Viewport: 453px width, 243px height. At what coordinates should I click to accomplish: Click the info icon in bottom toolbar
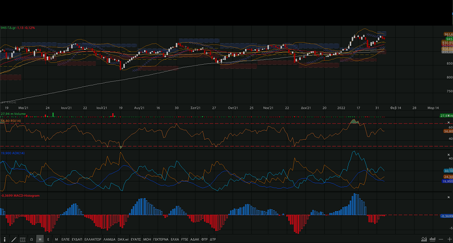5,239
